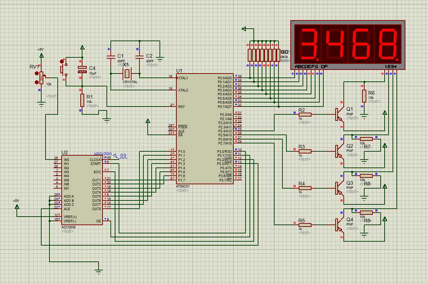Select the C4 10uF capacitor symbol
428x284 pixels.
click(x=82, y=69)
